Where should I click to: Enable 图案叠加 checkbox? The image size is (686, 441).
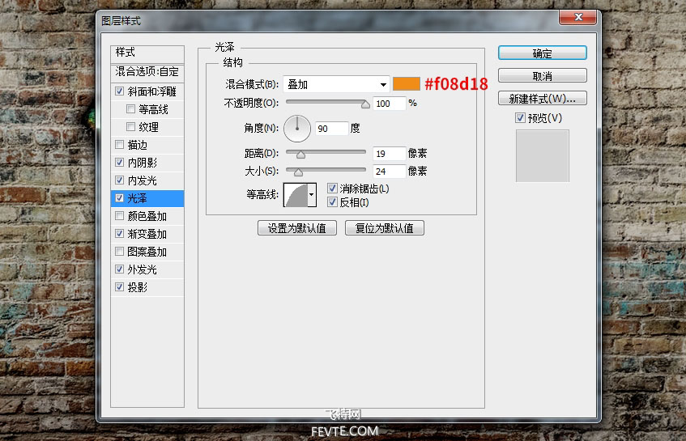click(x=119, y=252)
